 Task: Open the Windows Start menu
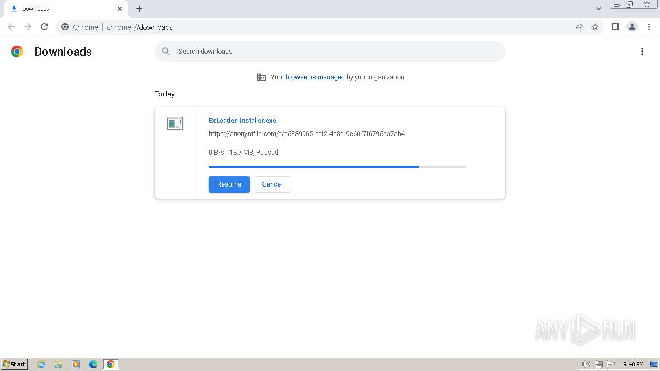point(14,364)
